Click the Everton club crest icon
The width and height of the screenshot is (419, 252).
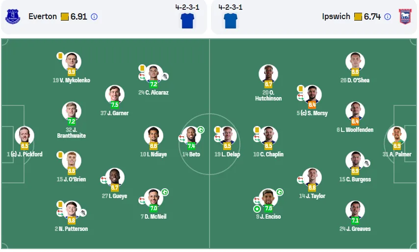(13, 17)
